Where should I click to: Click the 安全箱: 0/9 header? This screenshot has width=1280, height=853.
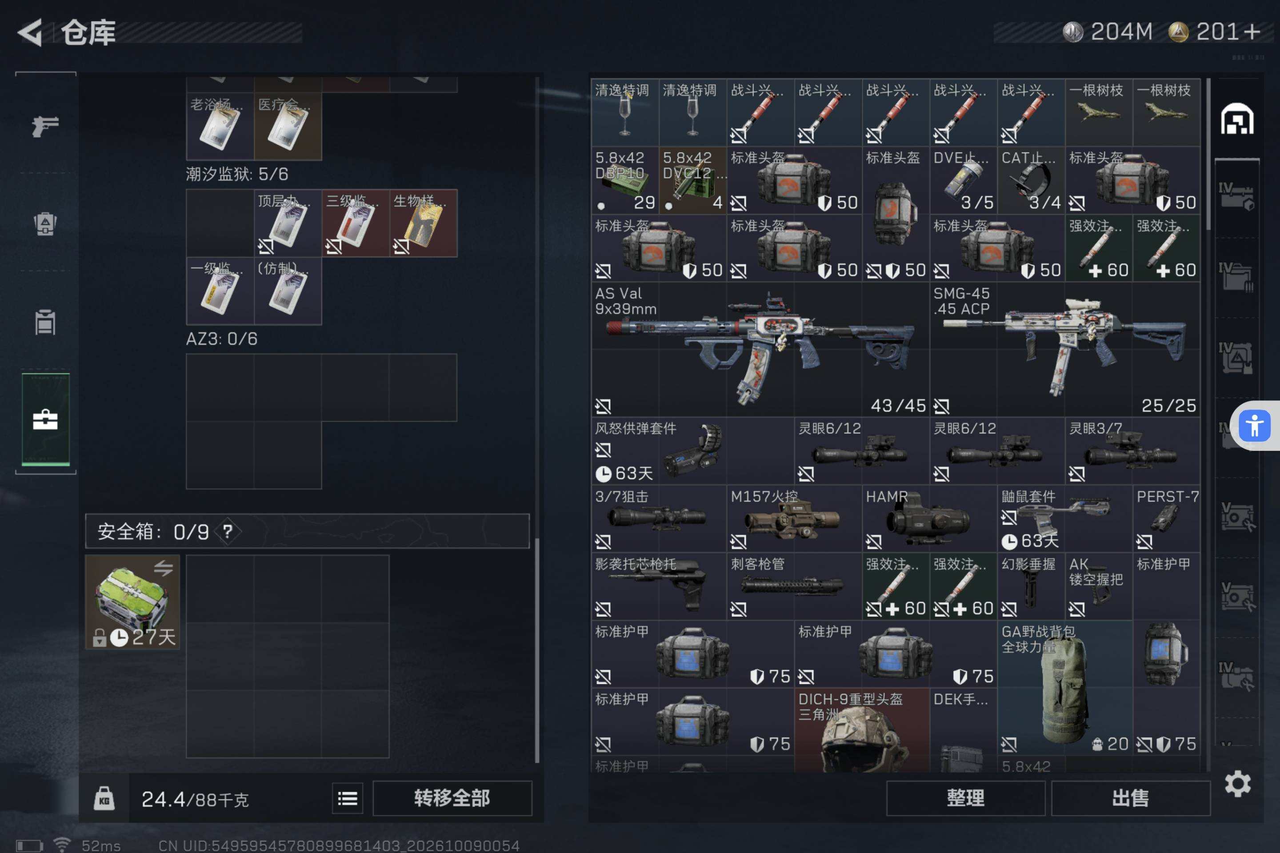[307, 531]
